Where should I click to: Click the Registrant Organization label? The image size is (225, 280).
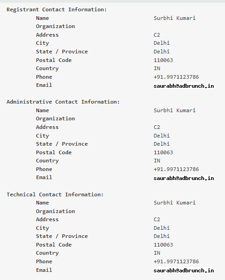coord(55,26)
